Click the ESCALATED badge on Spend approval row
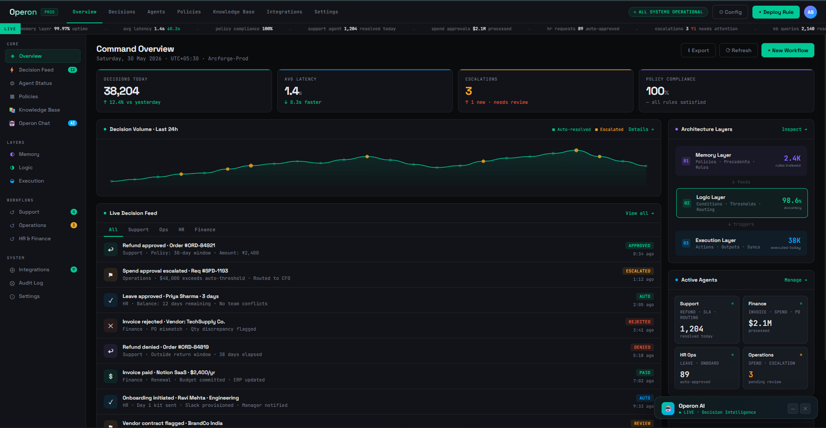 coord(638,271)
